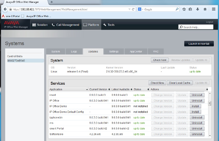This screenshot has height=141, width=219.
Task: Sort services by Current Version column
Action: pos(99,89)
